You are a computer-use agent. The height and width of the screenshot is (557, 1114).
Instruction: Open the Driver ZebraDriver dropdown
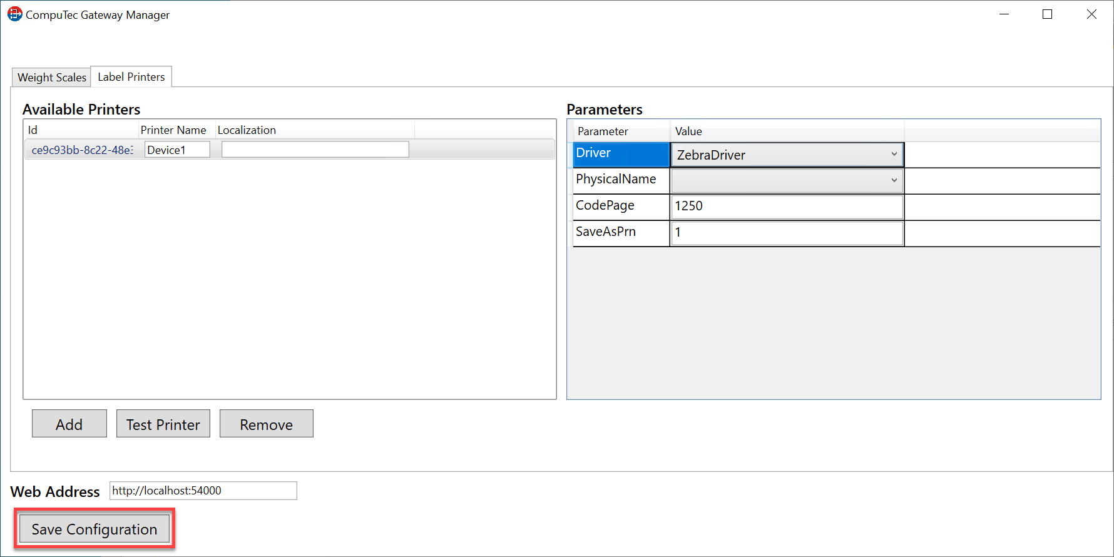pos(787,155)
